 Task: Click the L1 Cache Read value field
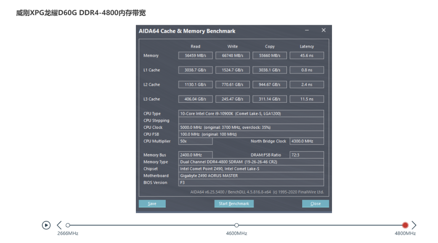click(196, 70)
